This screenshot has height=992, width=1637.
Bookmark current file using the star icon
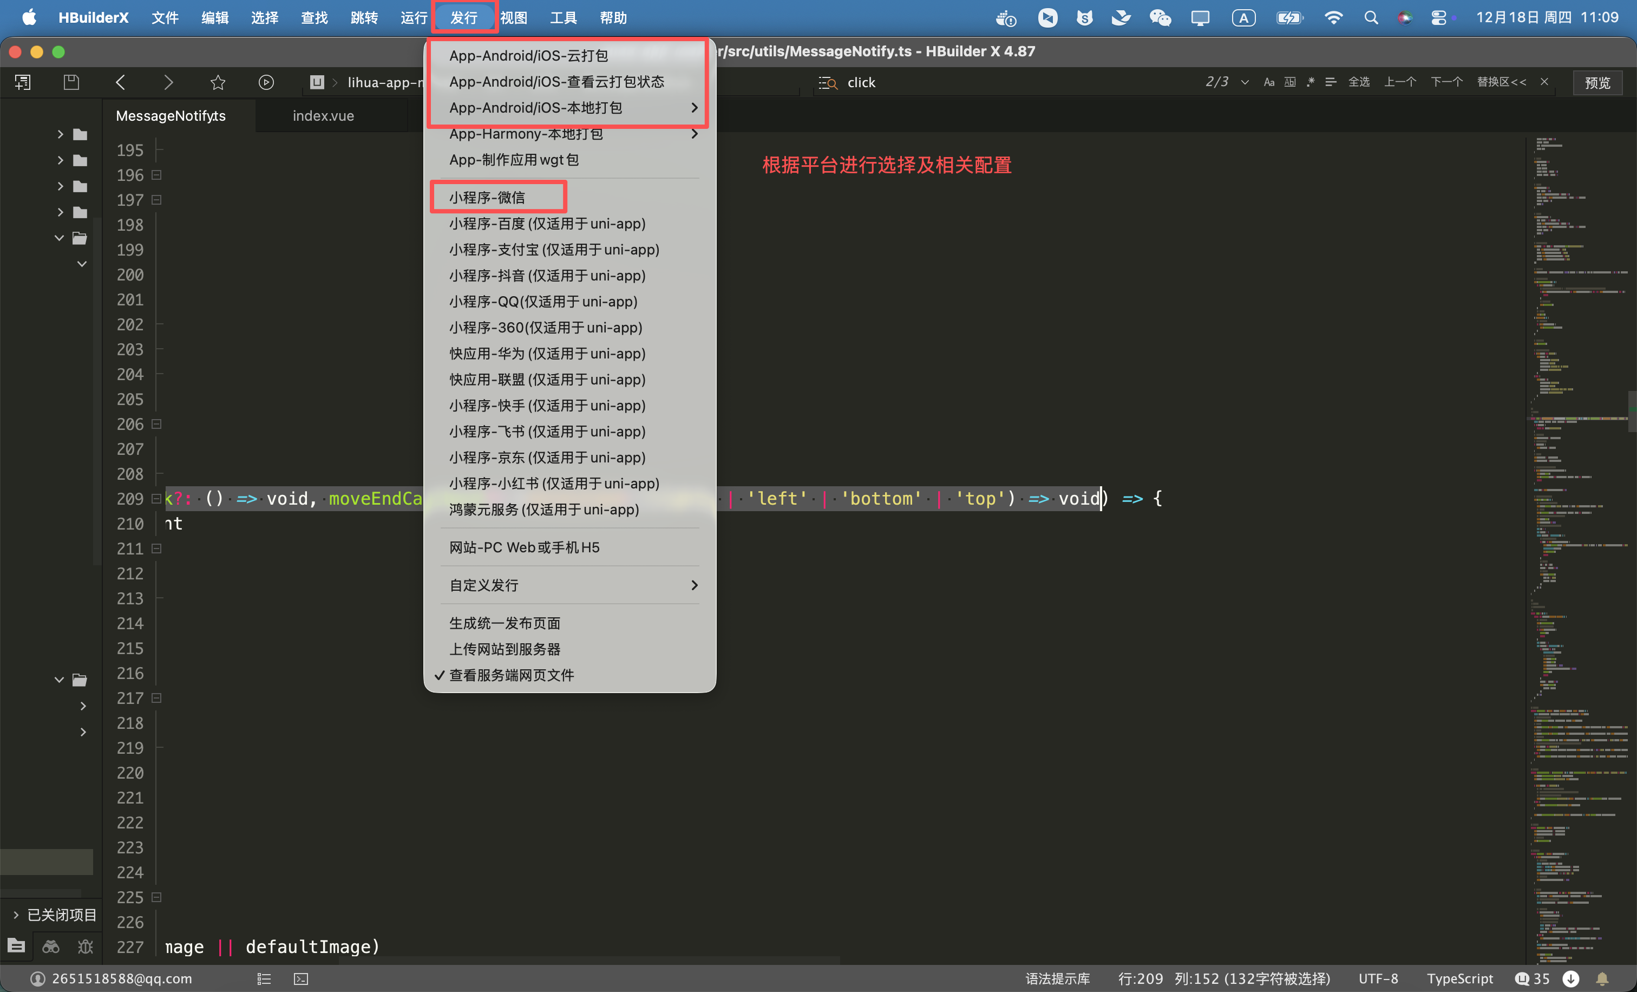(x=218, y=82)
